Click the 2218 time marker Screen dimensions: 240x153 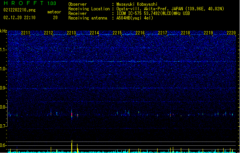click(x=185, y=33)
